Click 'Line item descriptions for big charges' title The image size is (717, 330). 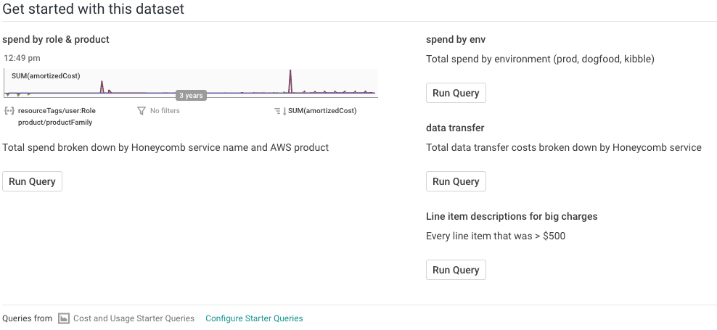pyautogui.click(x=512, y=216)
